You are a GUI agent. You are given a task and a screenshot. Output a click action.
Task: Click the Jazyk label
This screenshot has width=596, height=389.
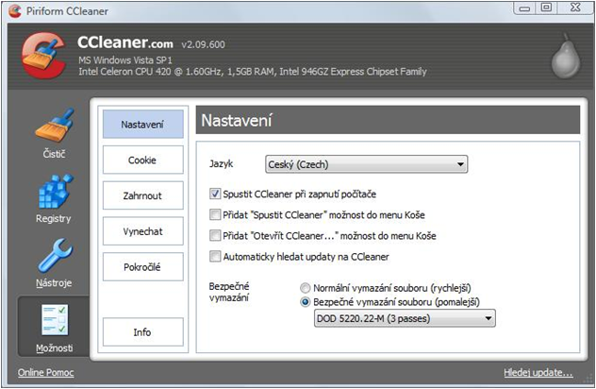222,164
